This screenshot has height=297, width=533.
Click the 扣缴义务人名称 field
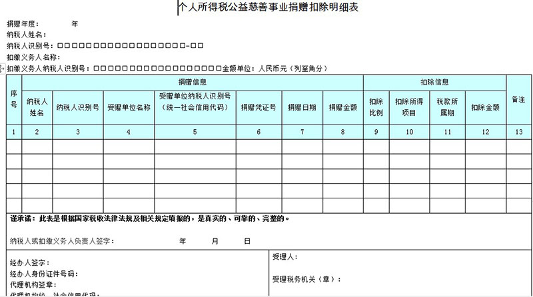tap(87, 57)
